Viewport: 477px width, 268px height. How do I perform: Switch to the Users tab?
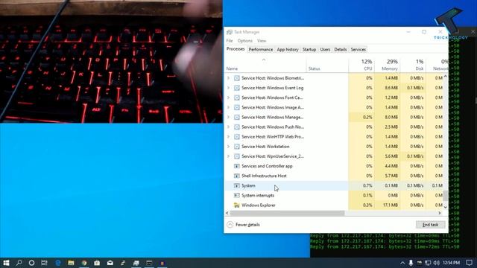click(x=325, y=50)
